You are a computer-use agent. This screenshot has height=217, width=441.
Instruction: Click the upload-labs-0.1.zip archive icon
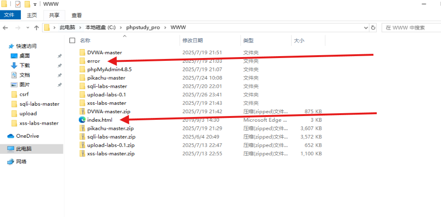[x=82, y=145]
